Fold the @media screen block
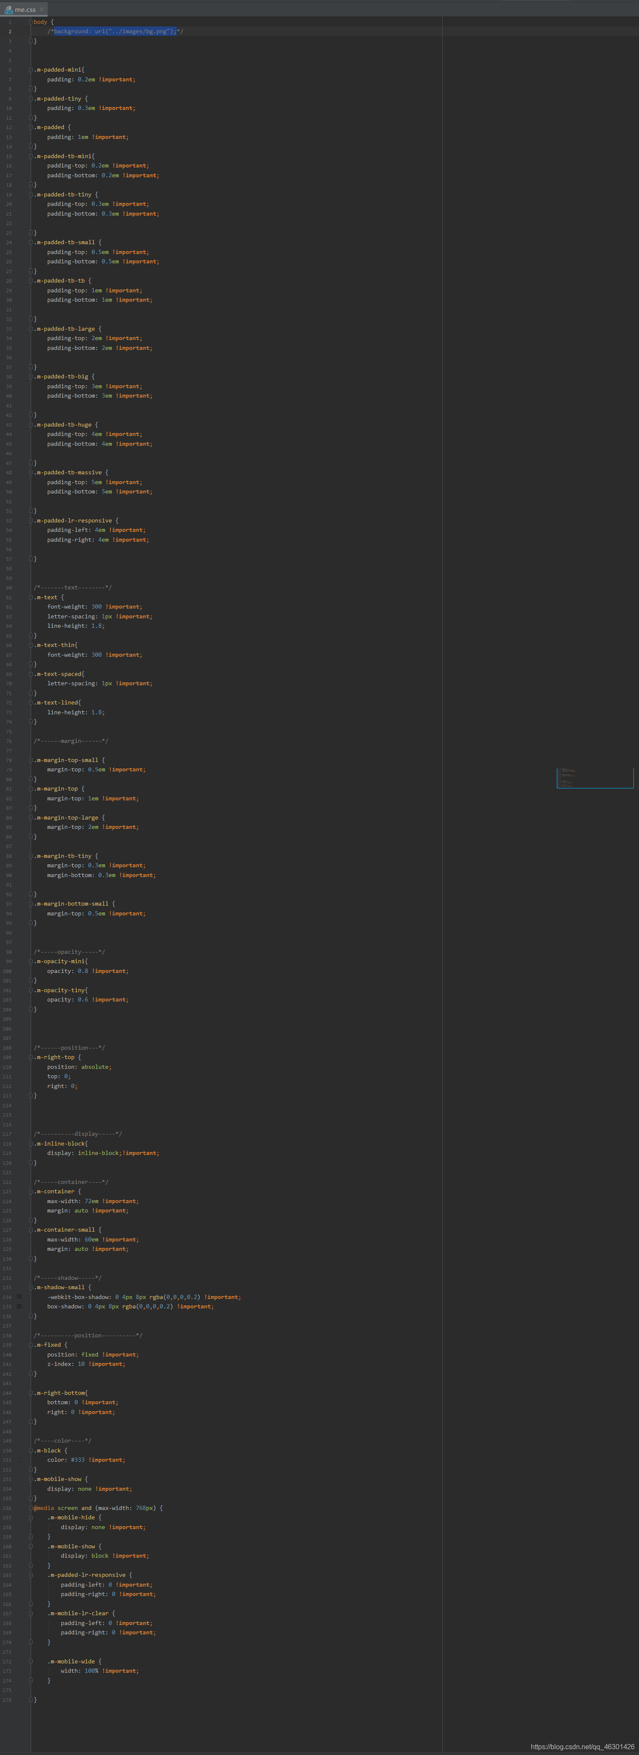Screen dimensions: 639x1755 tap(31, 1508)
